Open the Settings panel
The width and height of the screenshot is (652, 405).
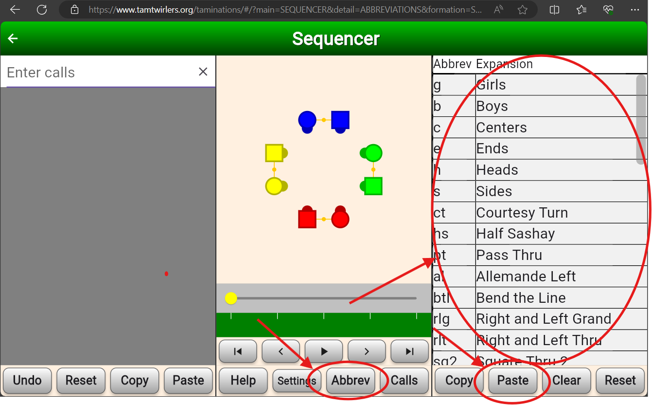[297, 381]
